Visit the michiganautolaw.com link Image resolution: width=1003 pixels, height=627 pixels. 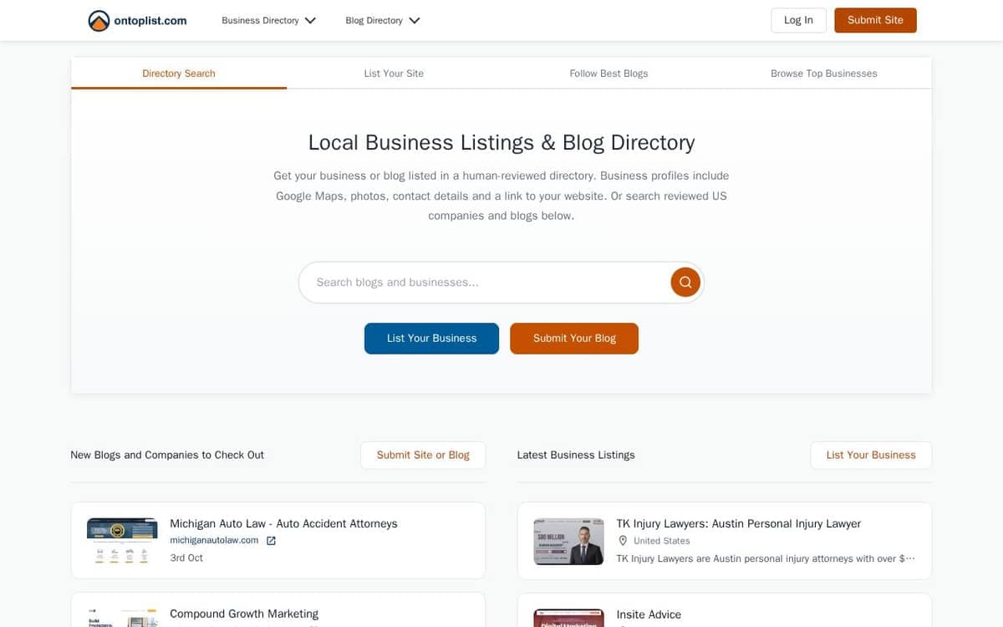pos(214,540)
